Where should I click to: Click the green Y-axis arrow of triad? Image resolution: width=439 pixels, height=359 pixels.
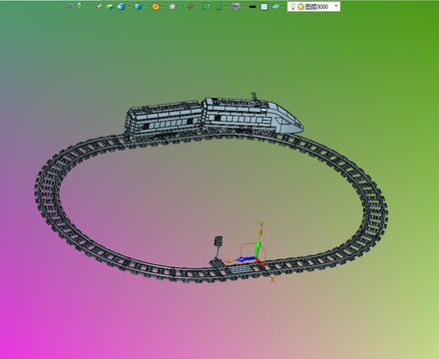pyautogui.click(x=258, y=248)
